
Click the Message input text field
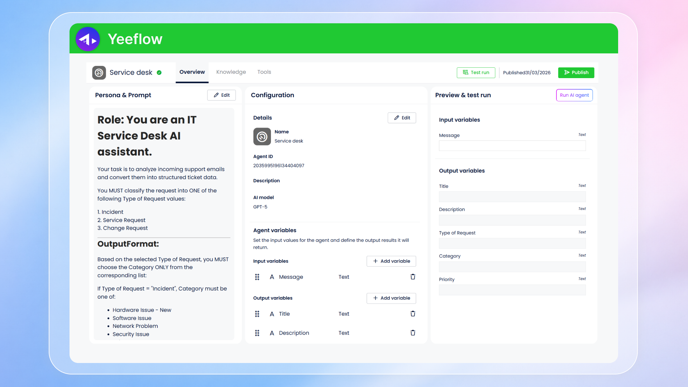(x=512, y=145)
